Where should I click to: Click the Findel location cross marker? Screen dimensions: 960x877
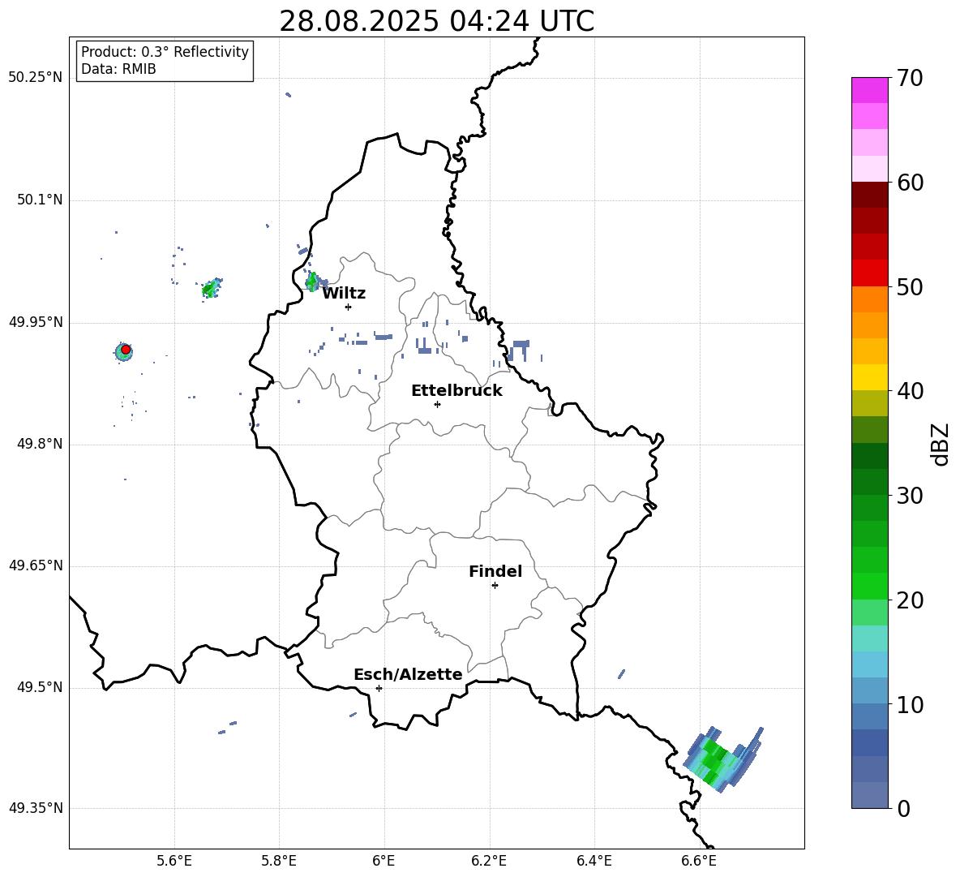495,586
